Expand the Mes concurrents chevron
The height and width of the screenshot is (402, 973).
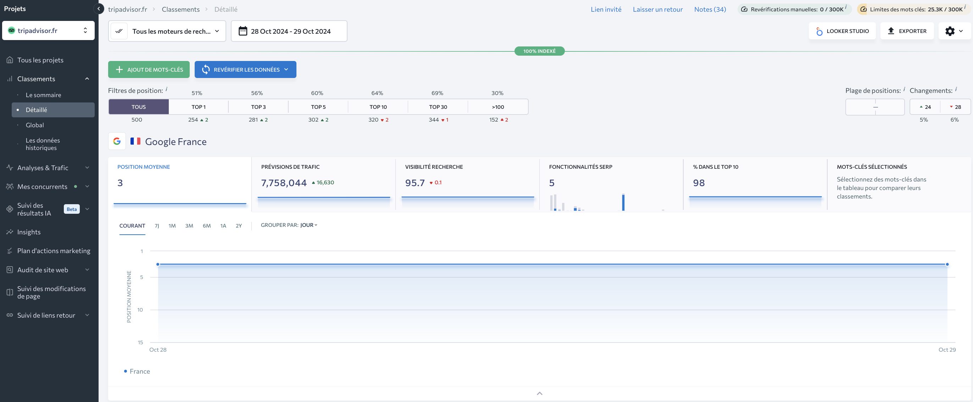pos(87,186)
